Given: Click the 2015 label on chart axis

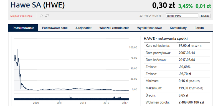Looking at the screenshot, I should tap(106, 103).
